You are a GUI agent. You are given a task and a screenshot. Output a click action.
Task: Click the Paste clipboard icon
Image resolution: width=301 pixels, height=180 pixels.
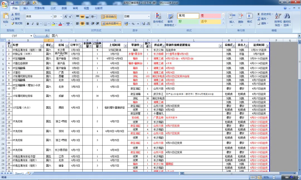(6, 16)
